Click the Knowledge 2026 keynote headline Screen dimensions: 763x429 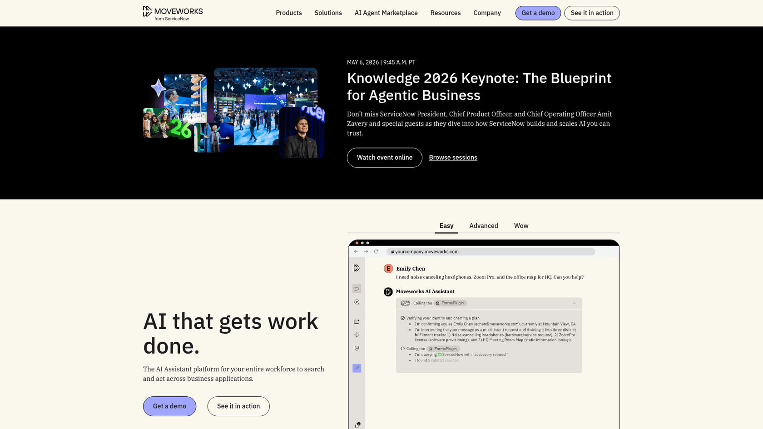[x=479, y=87]
